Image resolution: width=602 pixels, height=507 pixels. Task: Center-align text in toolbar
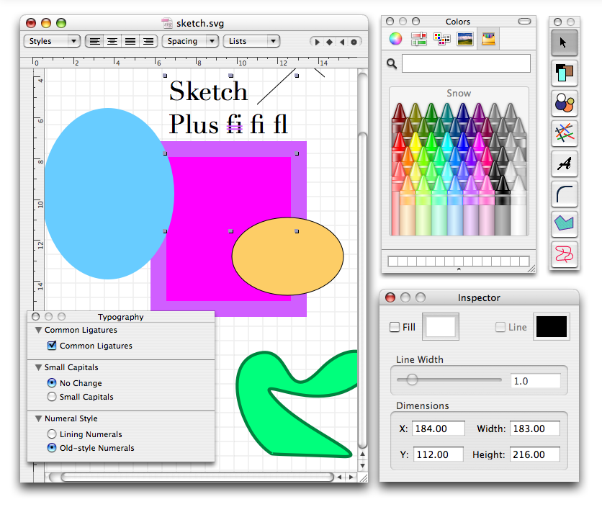click(x=112, y=41)
